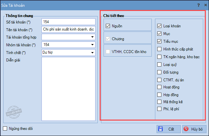Click the red cancel circle icon
The width and height of the screenshot is (209, 136).
pyautogui.click(x=186, y=129)
